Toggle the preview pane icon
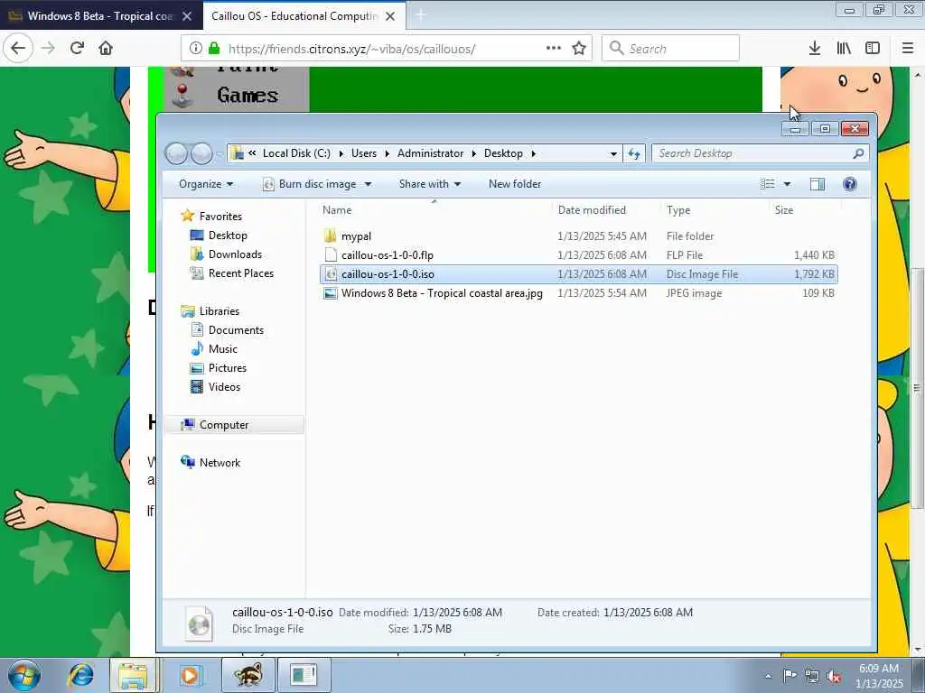This screenshot has height=693, width=925. point(817,184)
